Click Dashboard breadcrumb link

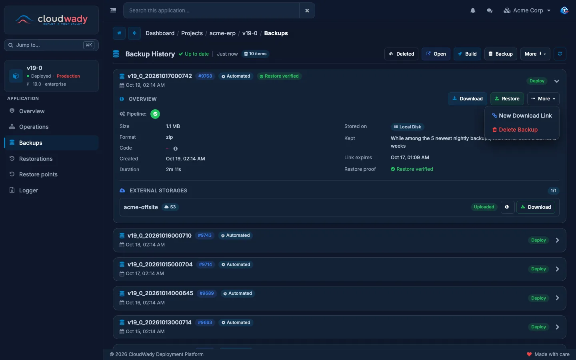pyautogui.click(x=160, y=33)
